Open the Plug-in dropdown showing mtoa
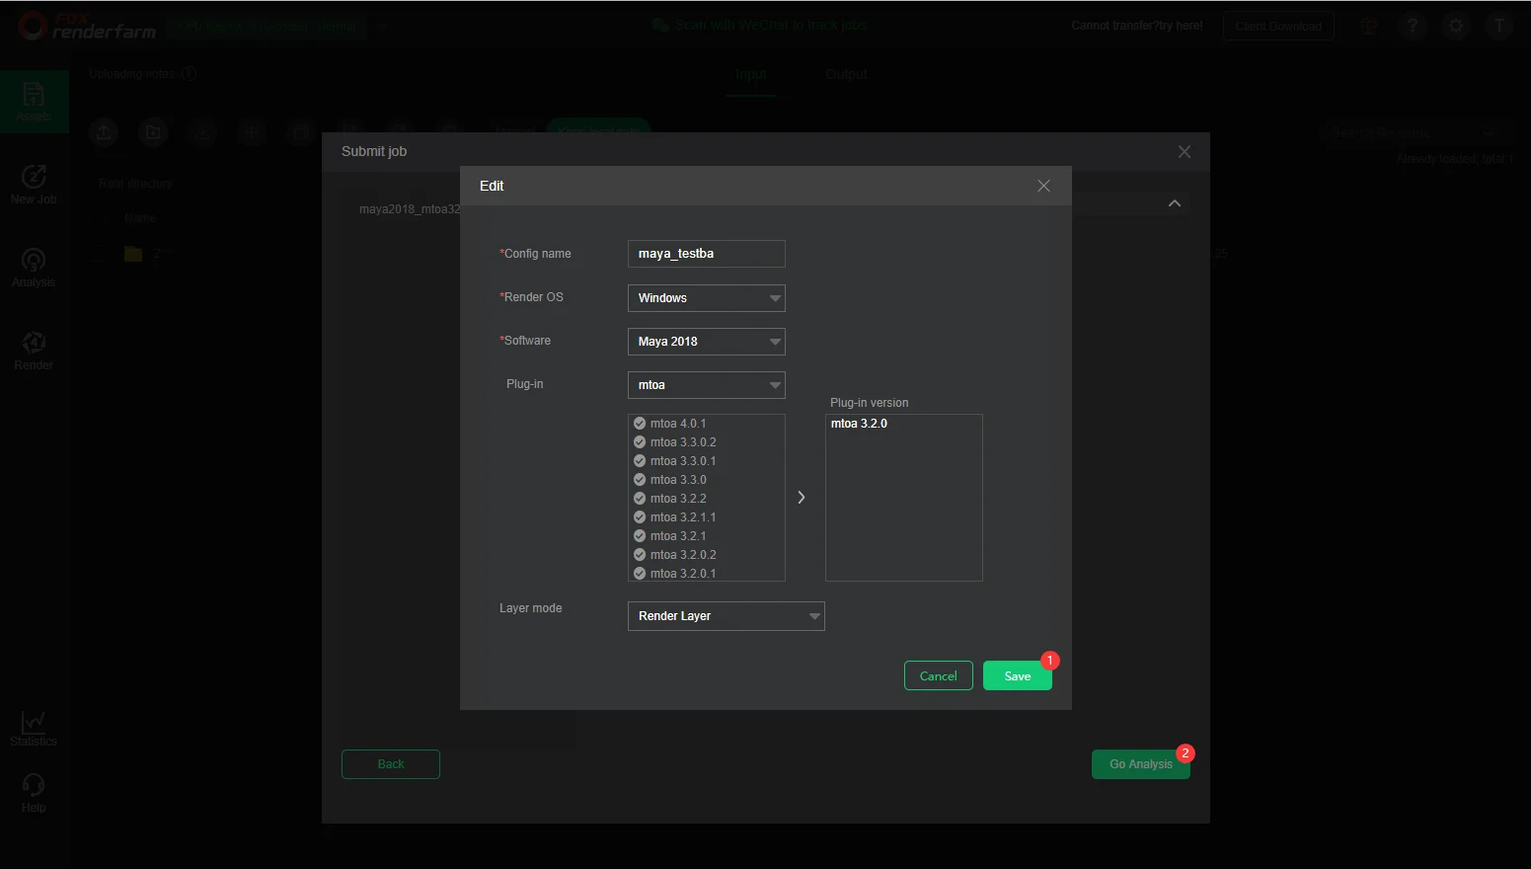 pos(707,385)
